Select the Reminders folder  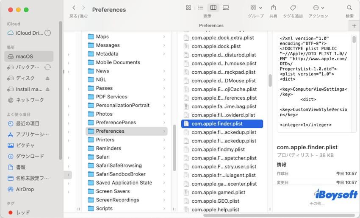click(x=127, y=148)
